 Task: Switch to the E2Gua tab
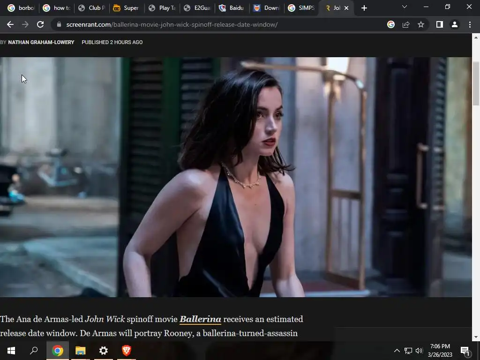tap(197, 8)
